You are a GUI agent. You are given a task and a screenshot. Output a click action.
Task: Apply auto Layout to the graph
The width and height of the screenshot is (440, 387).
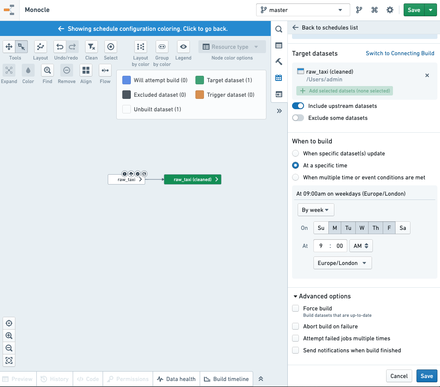click(x=40, y=47)
